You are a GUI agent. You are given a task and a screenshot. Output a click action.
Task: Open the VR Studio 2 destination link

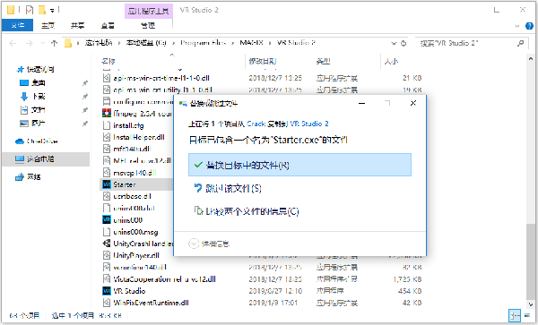click(x=309, y=124)
